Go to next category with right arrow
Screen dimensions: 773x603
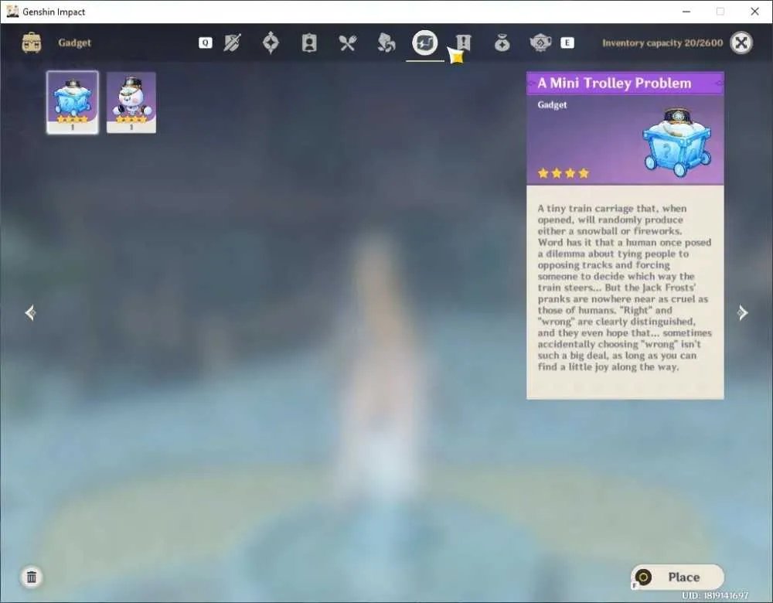tap(742, 312)
